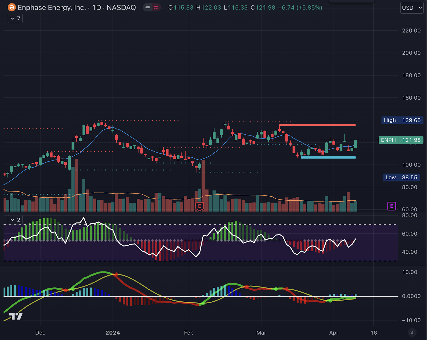Screen dimensions: 427x340
Task: Select the Low 88.55 price label
Action: [x=401, y=177]
